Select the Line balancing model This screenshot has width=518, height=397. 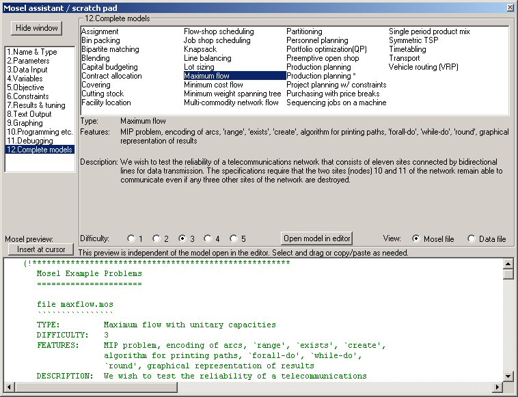click(208, 58)
